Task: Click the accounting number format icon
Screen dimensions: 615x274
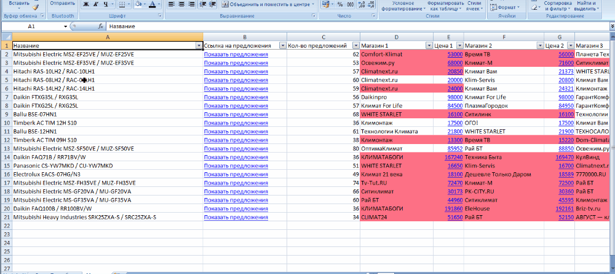Action: [x=325, y=5]
